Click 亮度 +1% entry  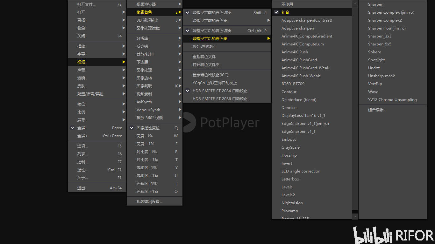click(155, 144)
